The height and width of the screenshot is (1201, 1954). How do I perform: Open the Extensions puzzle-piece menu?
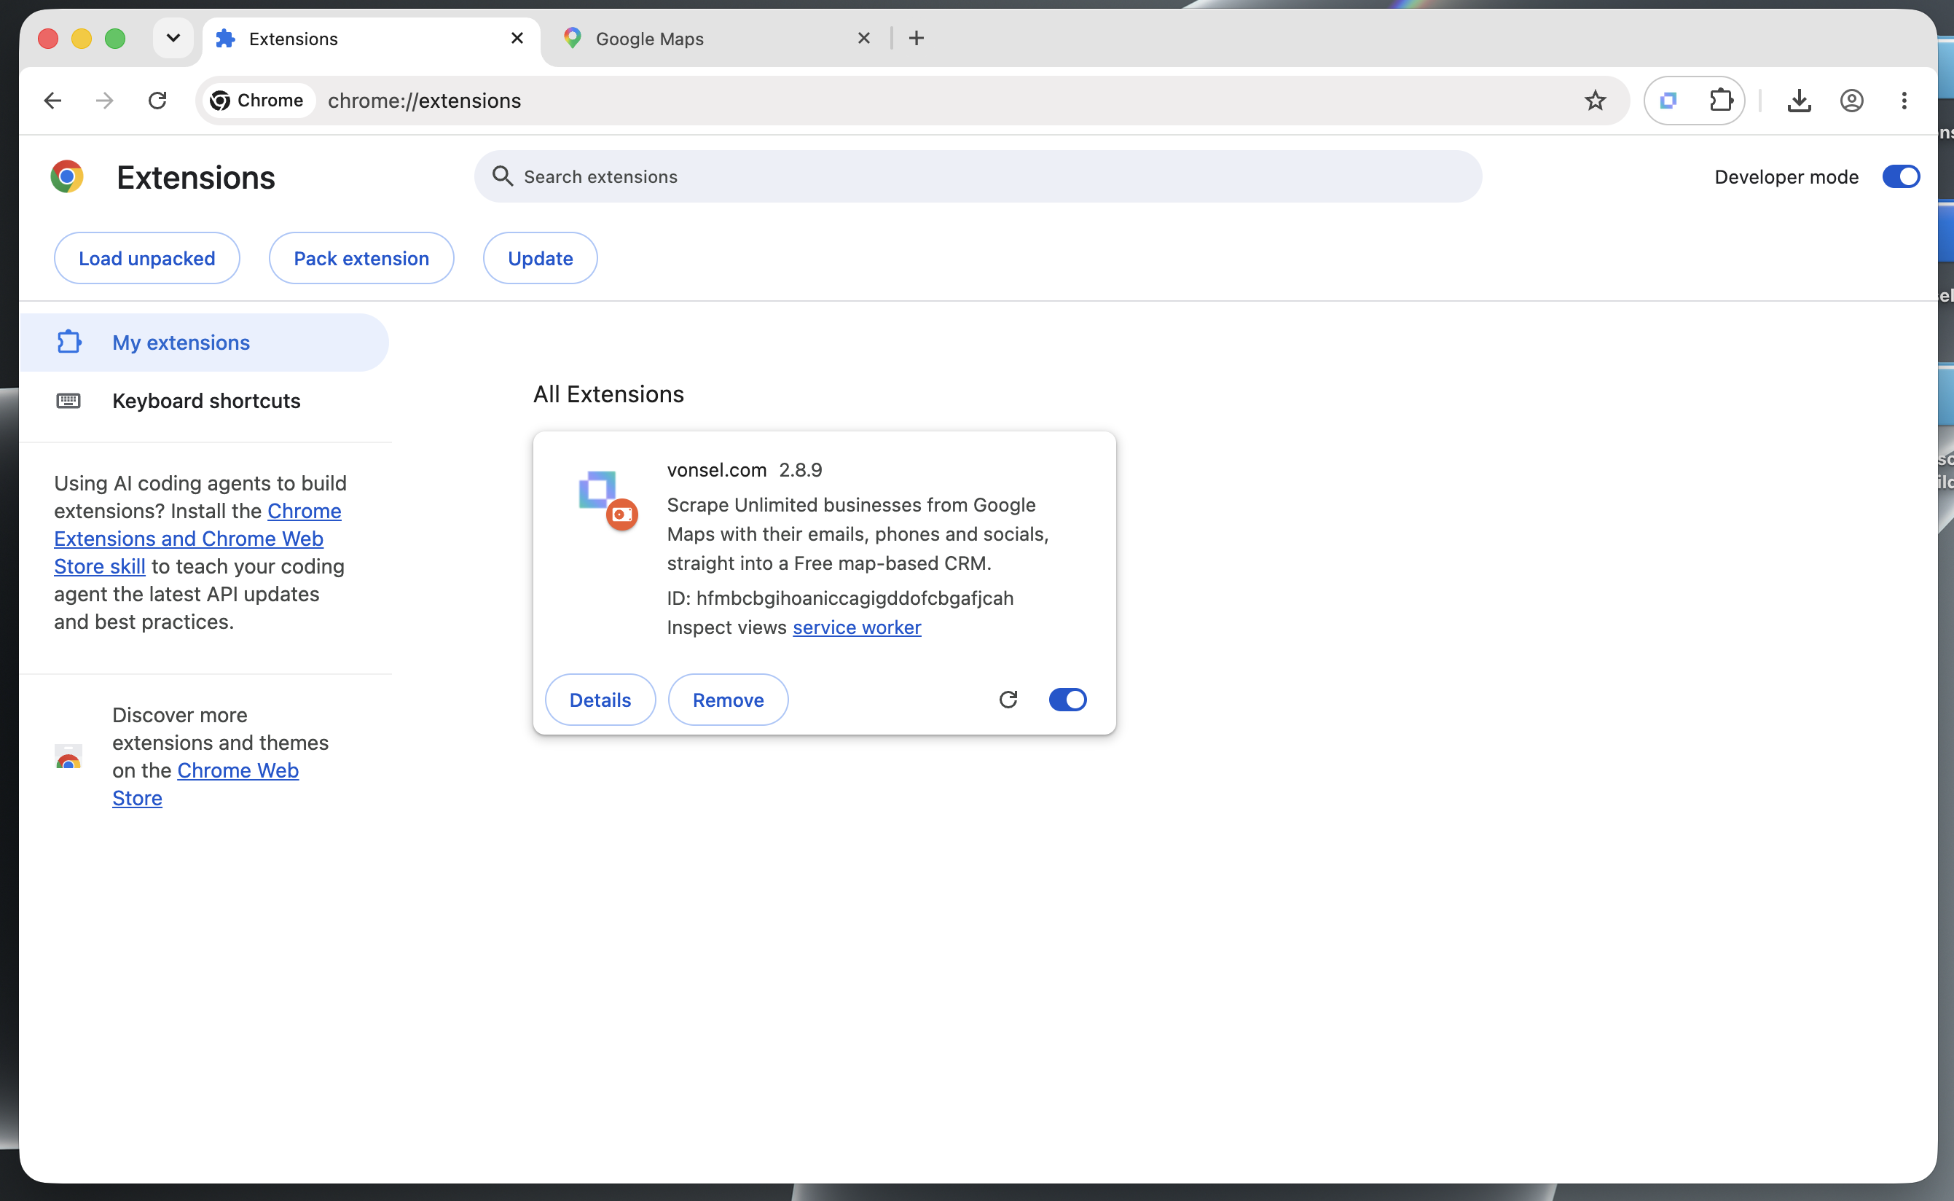1720,101
